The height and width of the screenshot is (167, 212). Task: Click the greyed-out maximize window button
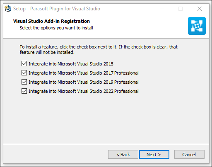(181, 9)
